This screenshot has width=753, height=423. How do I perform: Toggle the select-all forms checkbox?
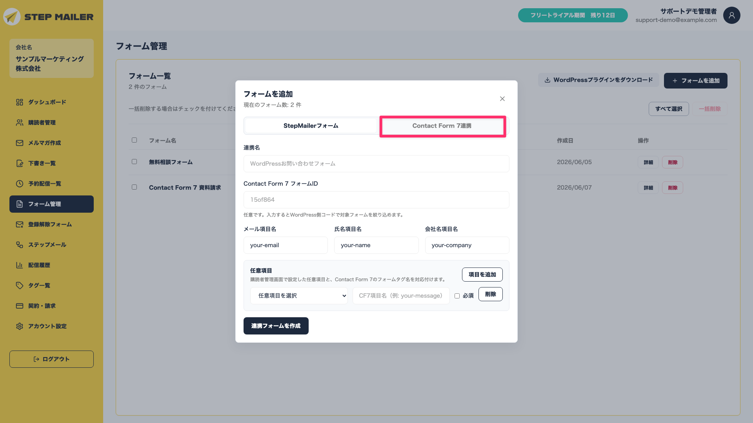click(134, 140)
